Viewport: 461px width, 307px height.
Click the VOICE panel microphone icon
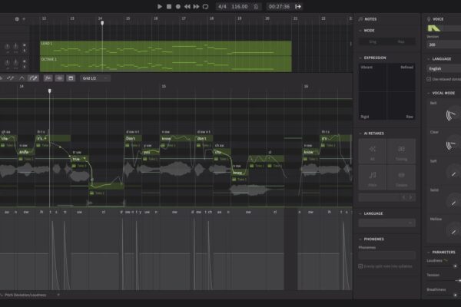[429, 19]
